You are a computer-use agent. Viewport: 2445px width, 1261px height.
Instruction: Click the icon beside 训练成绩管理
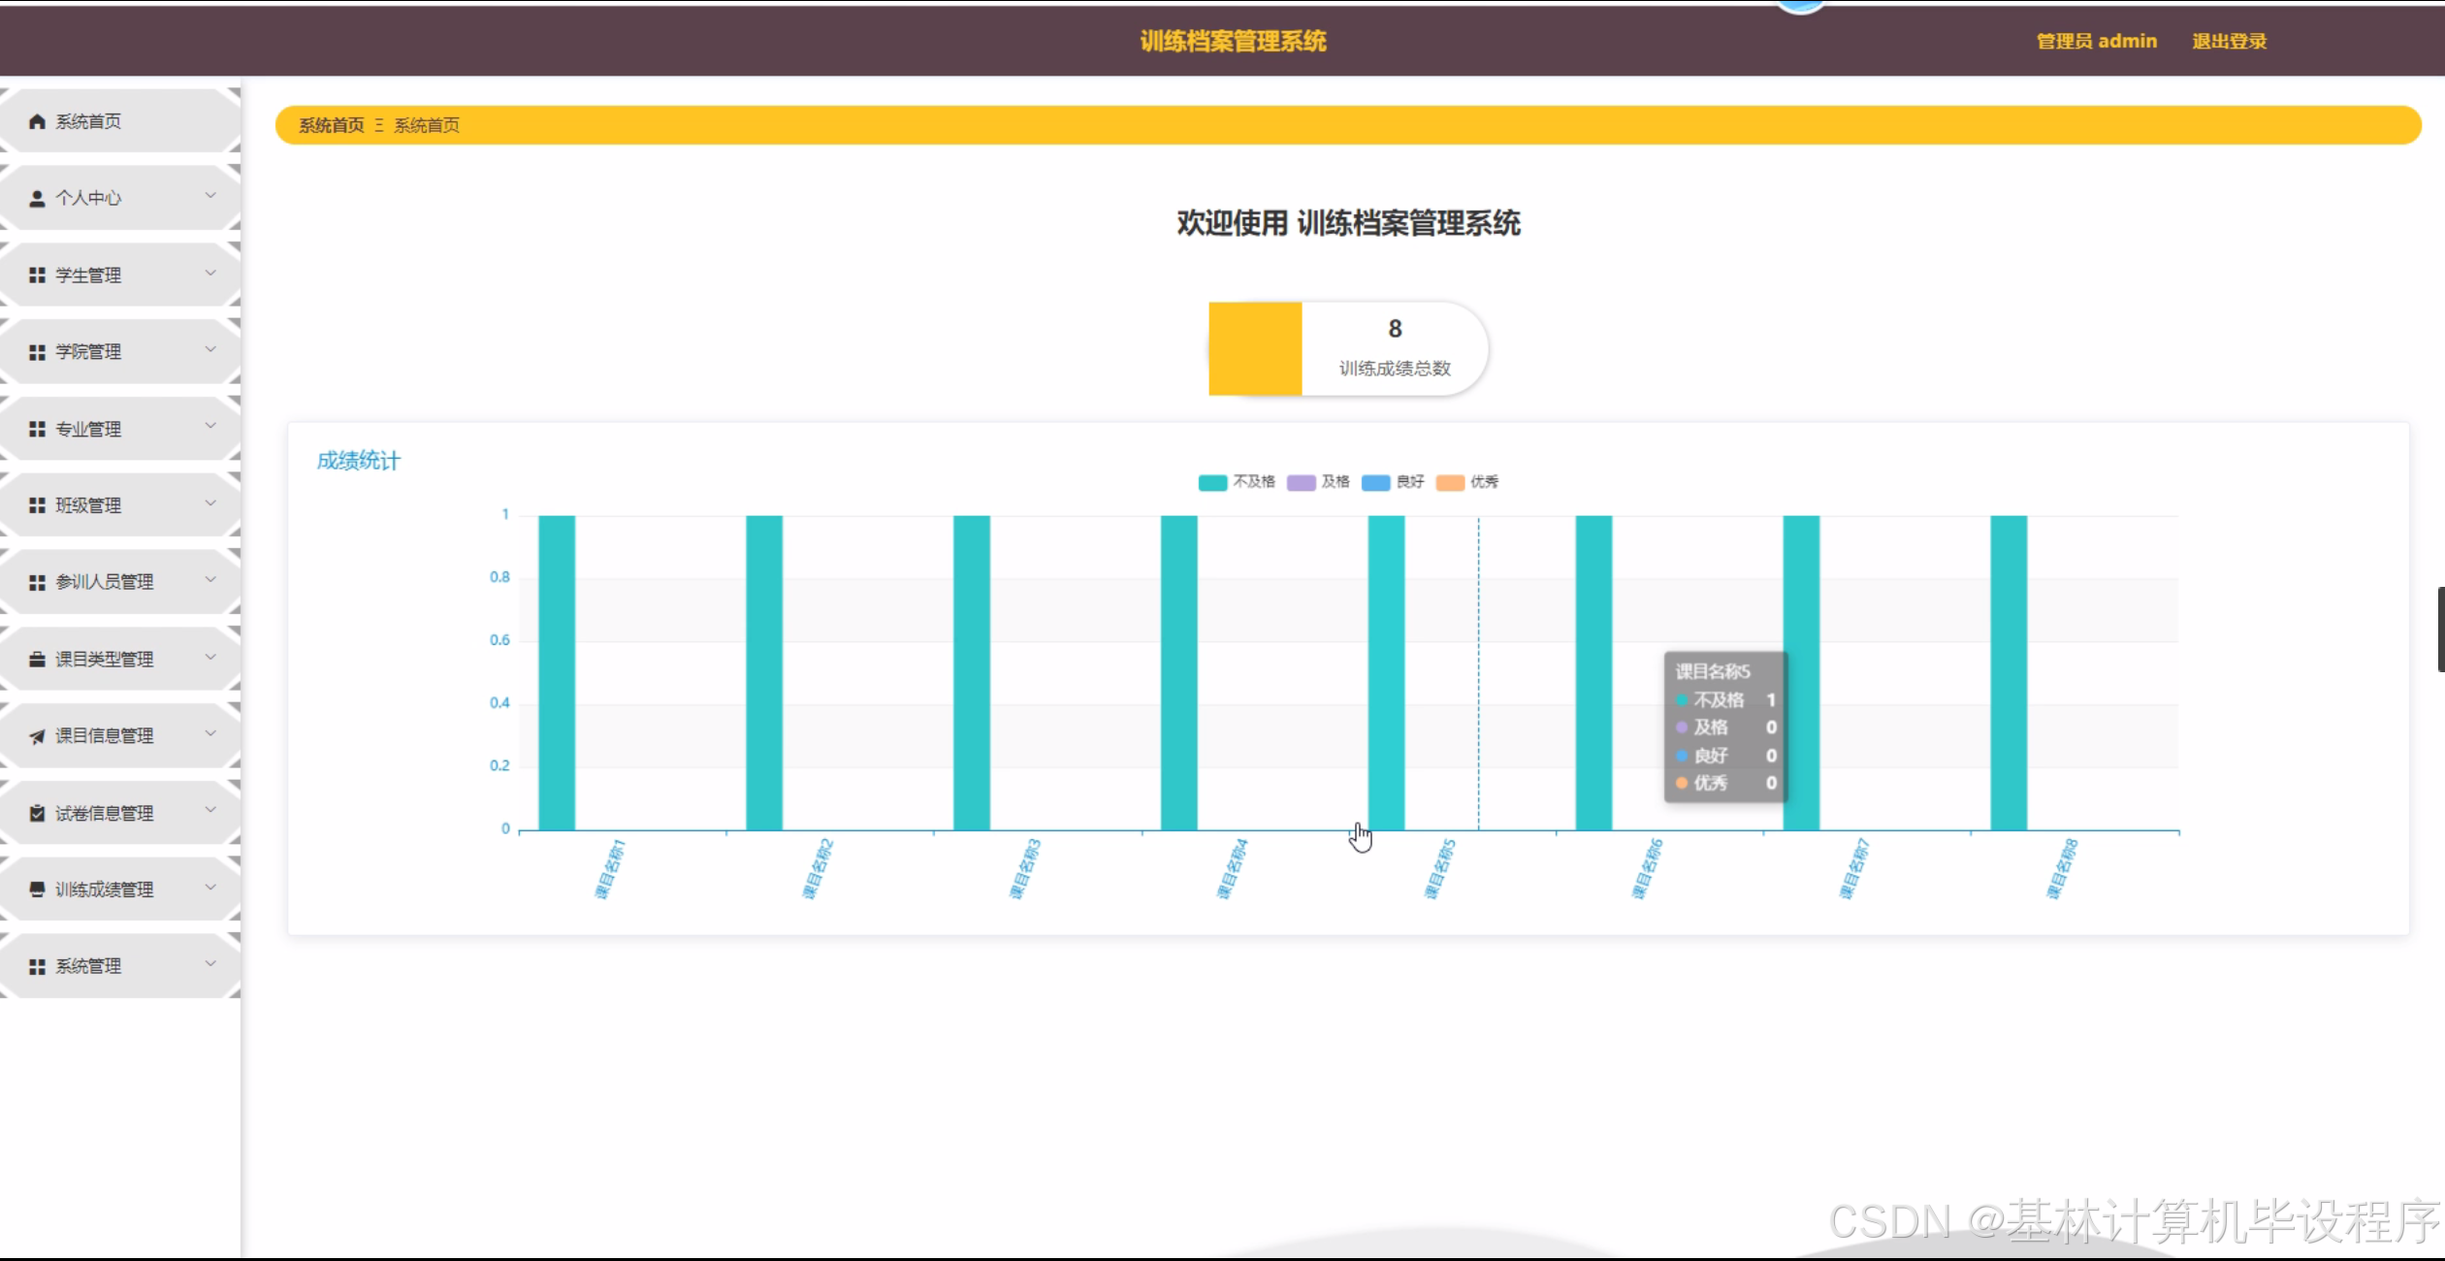(x=37, y=889)
